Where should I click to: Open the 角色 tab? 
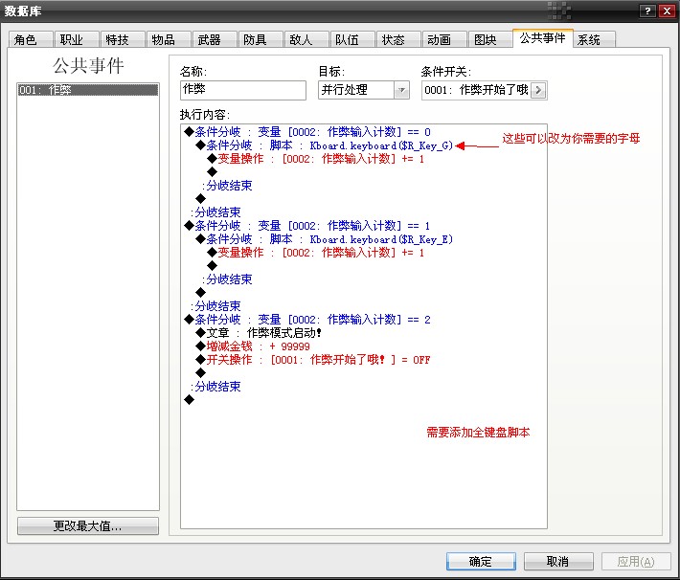pyautogui.click(x=31, y=39)
